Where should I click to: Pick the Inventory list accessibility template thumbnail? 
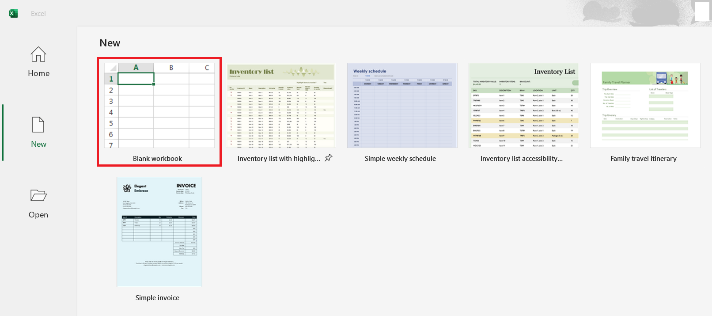pyautogui.click(x=524, y=105)
